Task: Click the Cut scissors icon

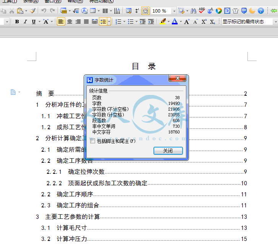Action: (x=12, y=11)
